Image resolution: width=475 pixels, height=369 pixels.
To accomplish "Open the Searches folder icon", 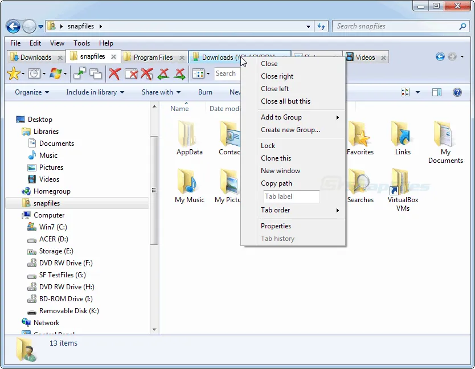I will [x=360, y=186].
